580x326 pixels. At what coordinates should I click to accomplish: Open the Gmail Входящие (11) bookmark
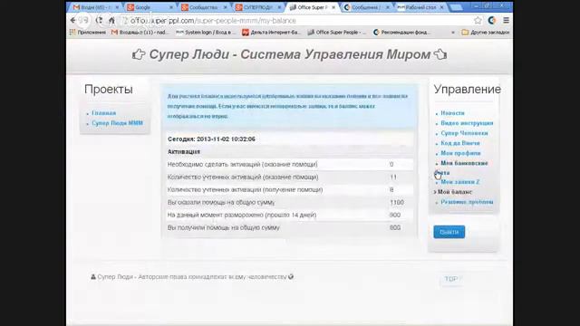pyautogui.click(x=140, y=33)
